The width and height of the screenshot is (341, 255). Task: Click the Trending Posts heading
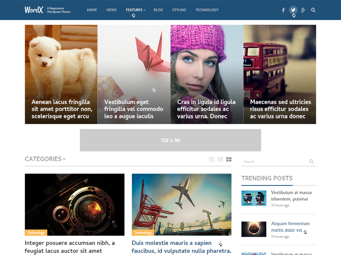[267, 178]
